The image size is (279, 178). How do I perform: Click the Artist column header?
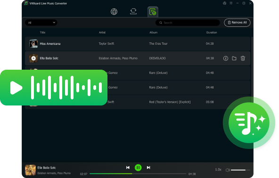coord(102,32)
